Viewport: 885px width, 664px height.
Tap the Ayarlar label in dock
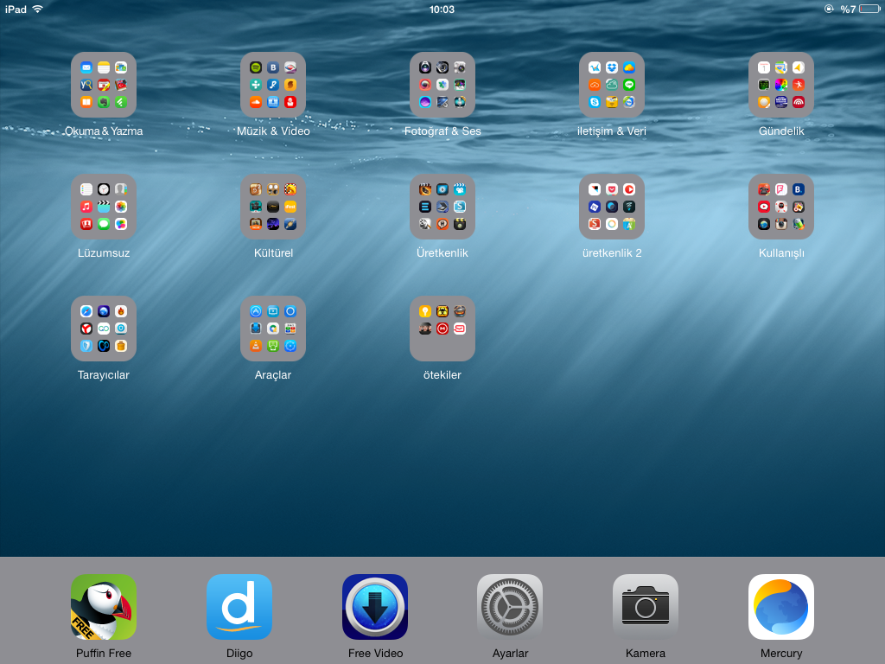tap(510, 654)
